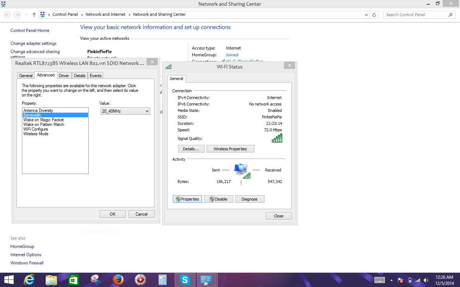Select the Advanced tab in Realtek dialog
The image size is (460, 287).
(x=46, y=75)
